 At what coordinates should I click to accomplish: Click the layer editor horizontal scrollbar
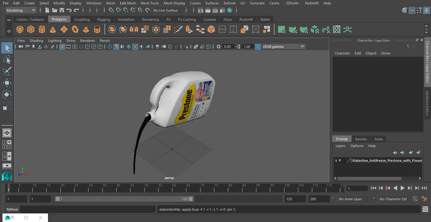[369, 178]
